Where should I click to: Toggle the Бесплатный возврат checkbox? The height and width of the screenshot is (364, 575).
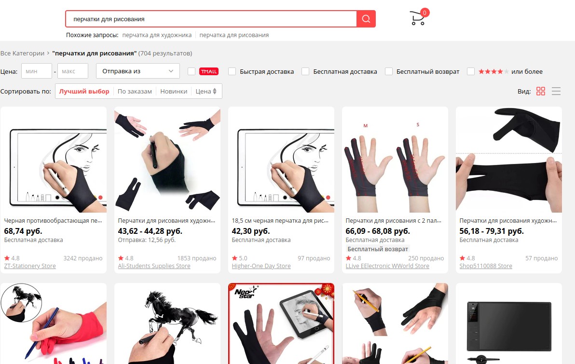coord(389,71)
